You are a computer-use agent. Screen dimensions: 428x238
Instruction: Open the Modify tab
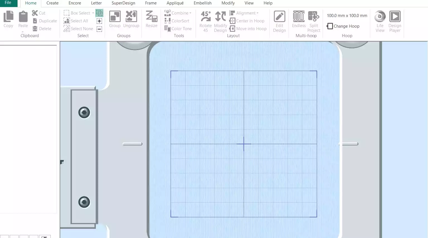[x=228, y=3]
